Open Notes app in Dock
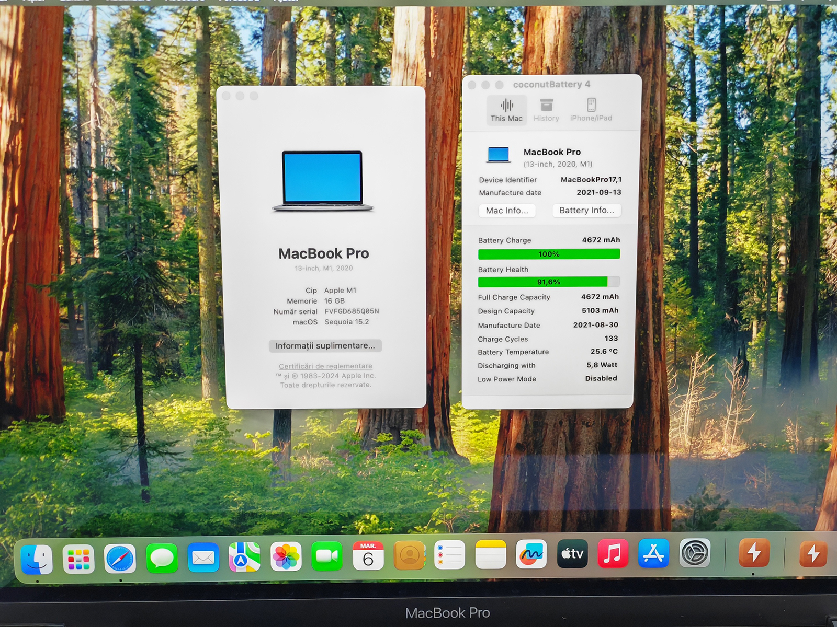 click(491, 554)
